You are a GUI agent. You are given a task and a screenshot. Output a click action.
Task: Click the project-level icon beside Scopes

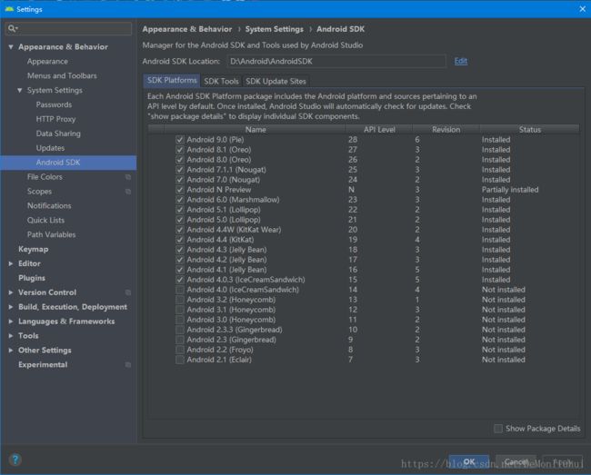coord(128,192)
